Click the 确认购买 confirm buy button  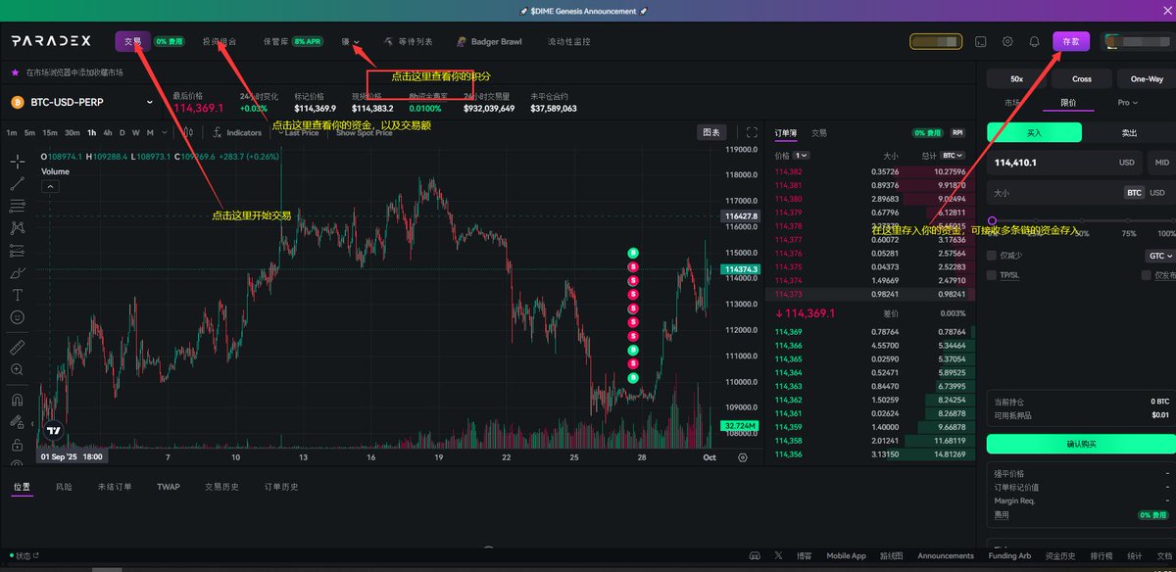click(x=1082, y=445)
